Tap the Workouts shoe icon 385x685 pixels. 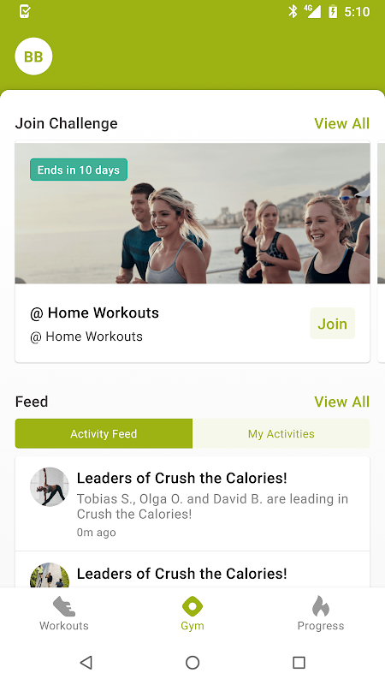[x=64, y=607]
